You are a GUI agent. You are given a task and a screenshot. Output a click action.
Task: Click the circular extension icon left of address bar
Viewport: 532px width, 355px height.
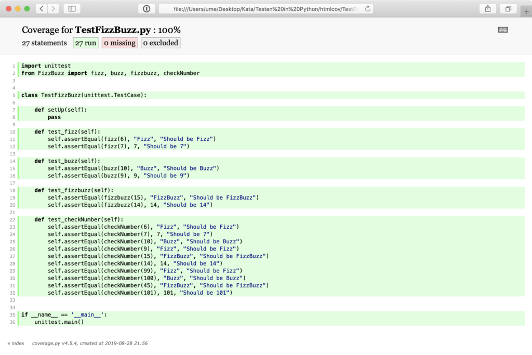click(147, 9)
